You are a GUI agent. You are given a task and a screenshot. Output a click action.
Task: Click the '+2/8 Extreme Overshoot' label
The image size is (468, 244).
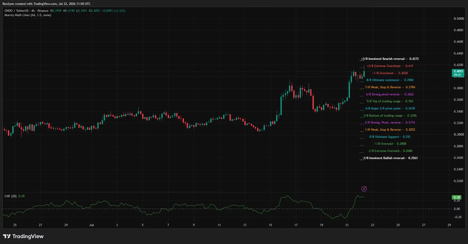click(x=390, y=66)
